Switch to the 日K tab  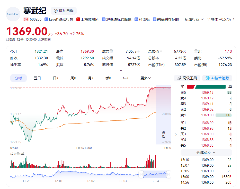56,78
